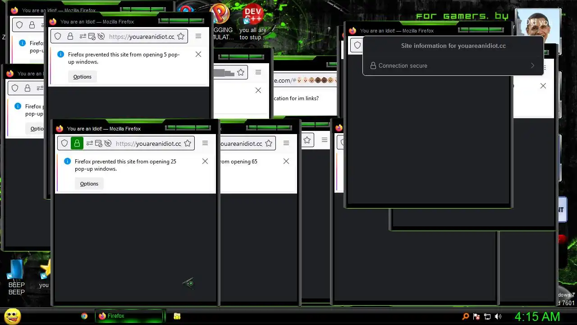
Task: Open the hamburger menu in the opening 65 window
Action: [286, 143]
